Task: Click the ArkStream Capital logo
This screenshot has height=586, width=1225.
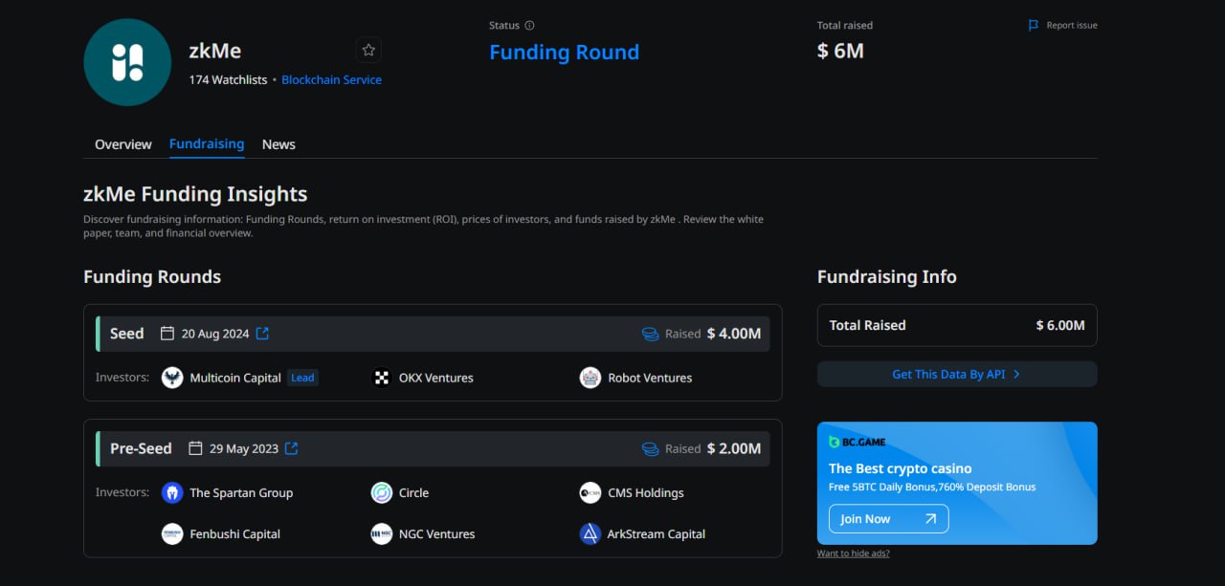Action: [x=590, y=534]
